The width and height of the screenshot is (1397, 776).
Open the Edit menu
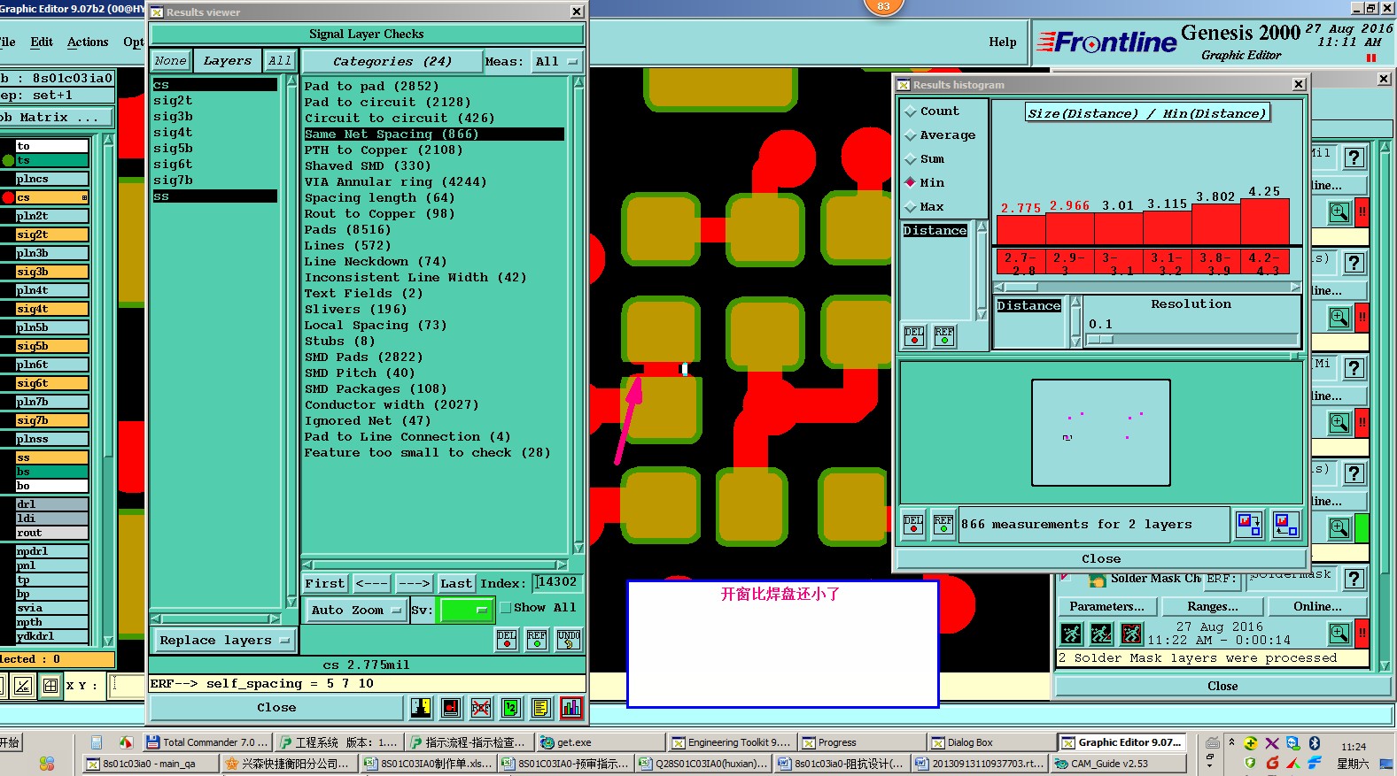tap(42, 42)
